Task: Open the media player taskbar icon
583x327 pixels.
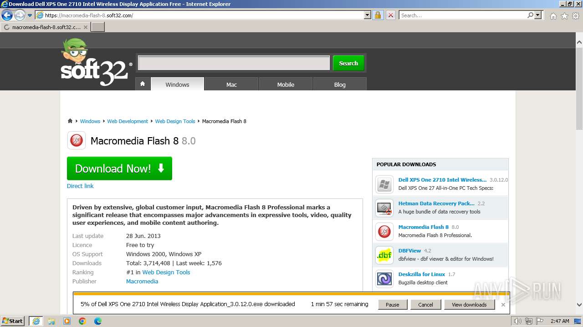Action: click(x=67, y=321)
